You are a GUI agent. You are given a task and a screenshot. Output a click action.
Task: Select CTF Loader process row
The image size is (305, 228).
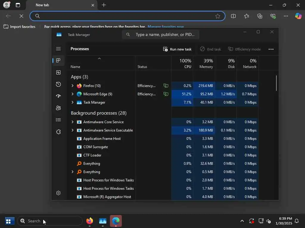tap(163, 155)
